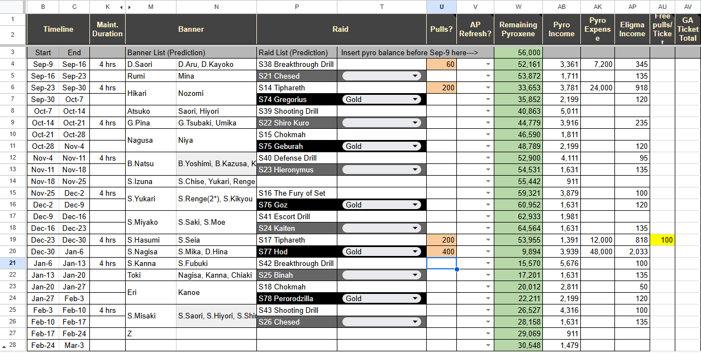Click the 2,033 eligma income cell
The width and height of the screenshot is (701, 353).
pos(632,252)
